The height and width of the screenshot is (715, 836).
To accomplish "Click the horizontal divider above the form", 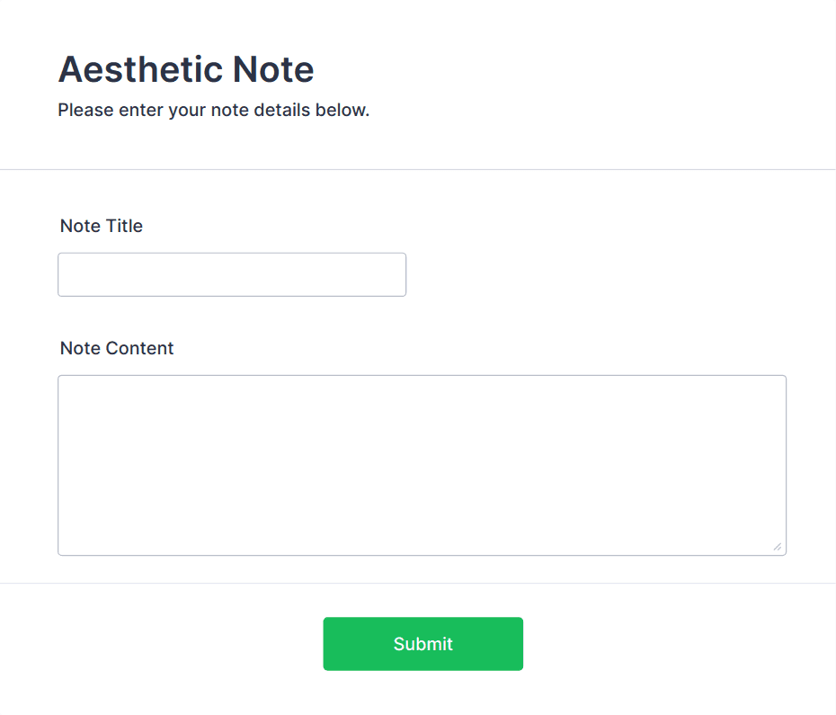I will click(x=418, y=167).
